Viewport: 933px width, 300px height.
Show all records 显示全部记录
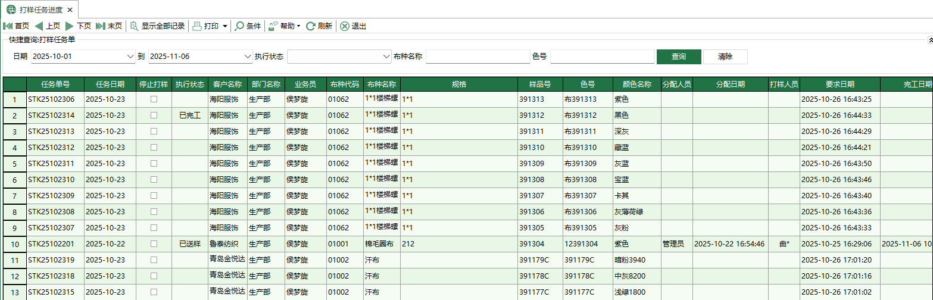(157, 26)
